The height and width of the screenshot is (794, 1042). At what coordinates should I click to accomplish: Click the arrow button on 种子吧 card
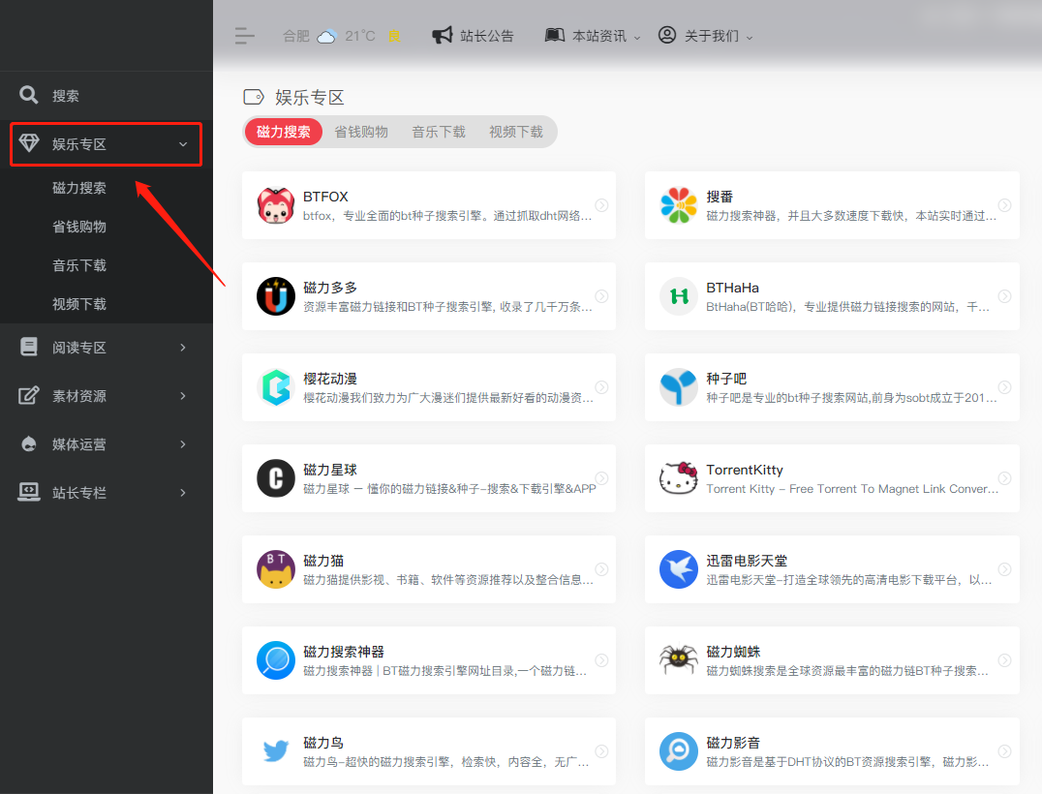[1005, 387]
